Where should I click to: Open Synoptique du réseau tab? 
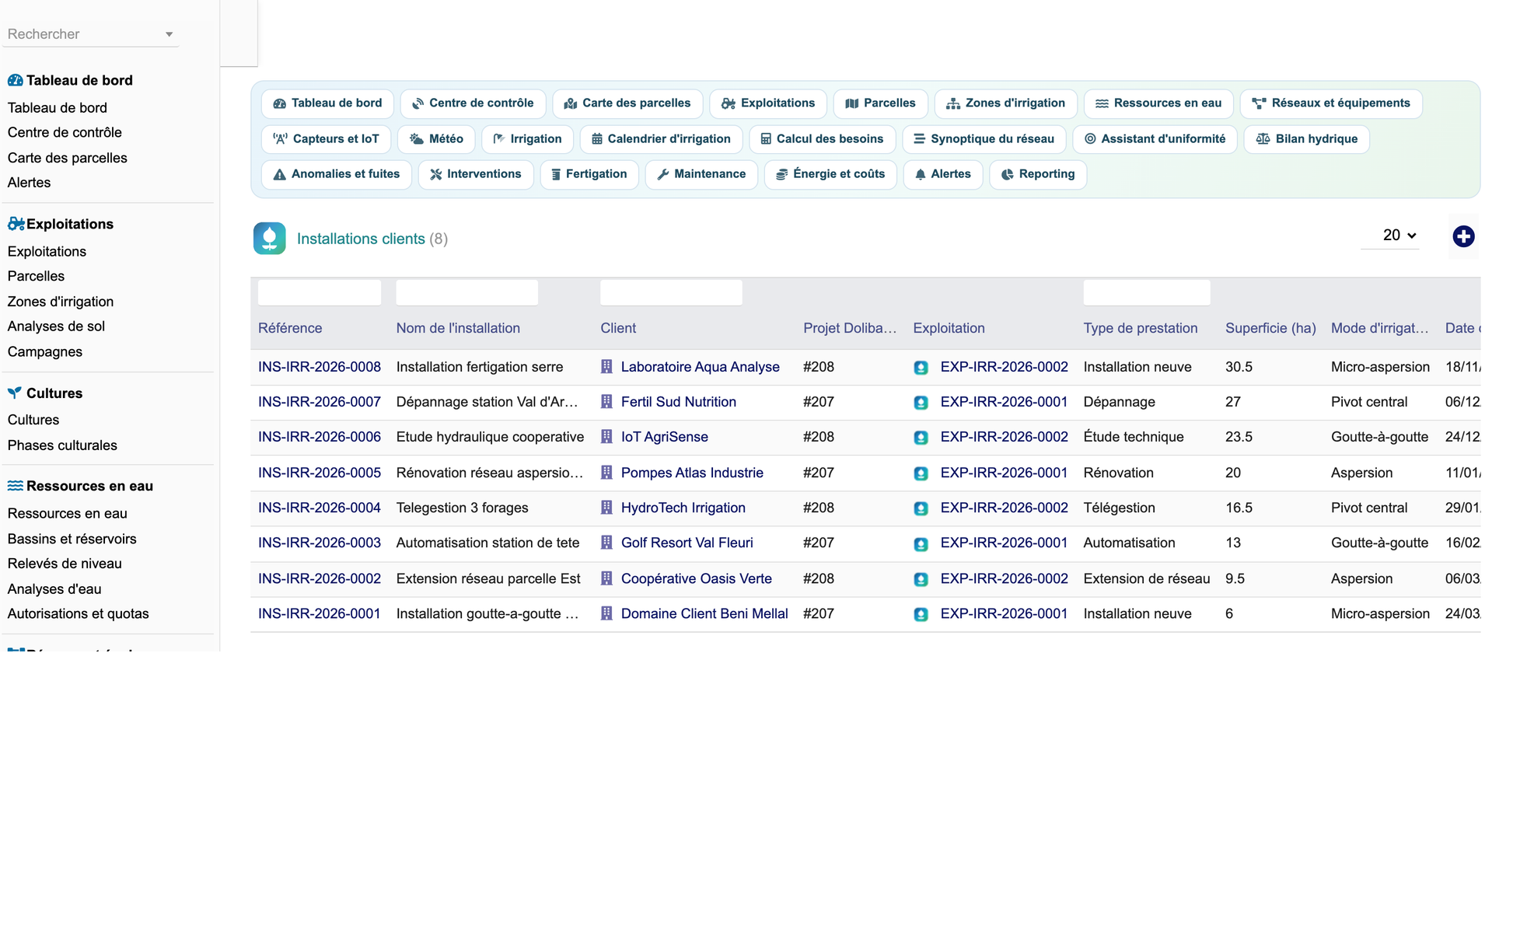pyautogui.click(x=984, y=139)
